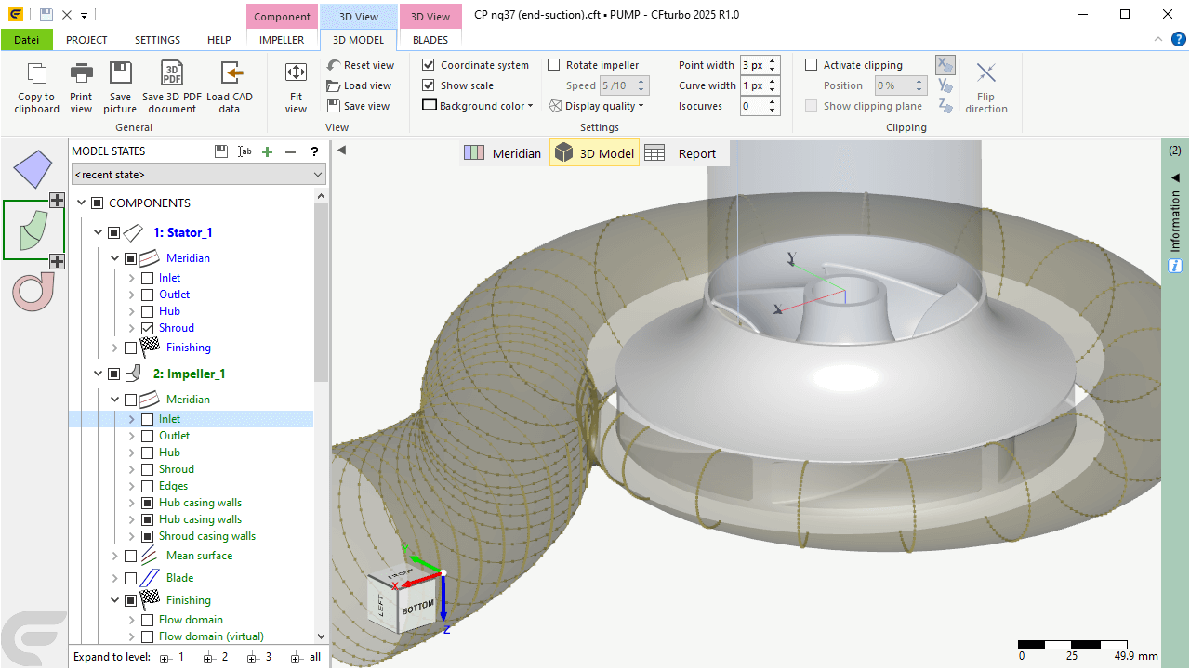Switch to BLADES ribbon tab
This screenshot has width=1190, height=669.
(x=430, y=40)
